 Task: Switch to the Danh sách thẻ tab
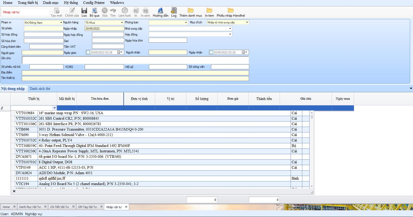tap(40, 89)
